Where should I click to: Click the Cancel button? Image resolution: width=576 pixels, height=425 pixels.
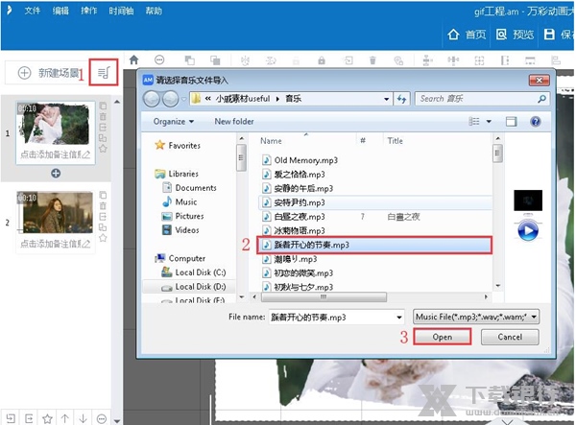point(509,337)
